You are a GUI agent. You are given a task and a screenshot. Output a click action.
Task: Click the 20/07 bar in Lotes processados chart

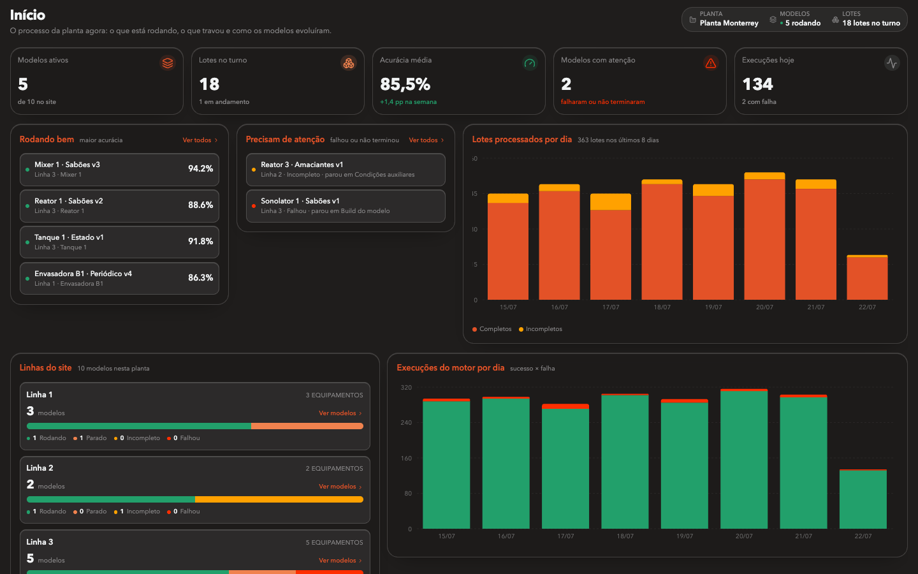click(x=764, y=236)
